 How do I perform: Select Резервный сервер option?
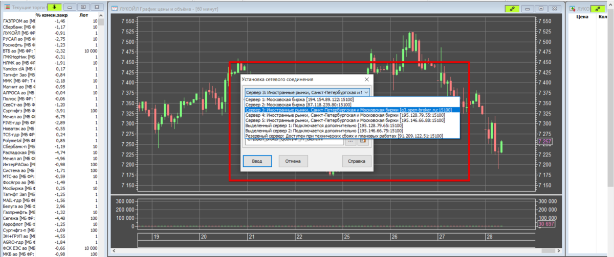353,136
